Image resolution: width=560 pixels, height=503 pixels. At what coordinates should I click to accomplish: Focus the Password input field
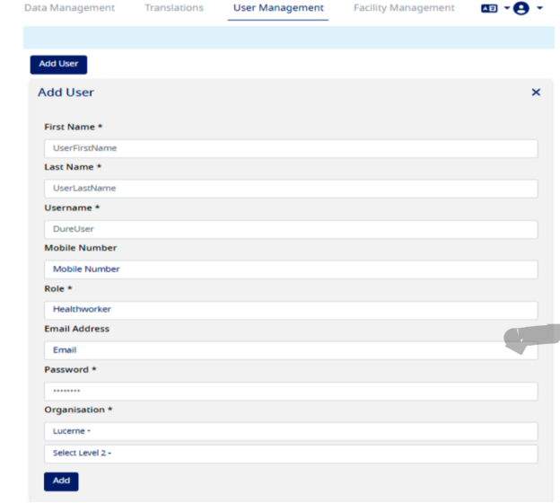click(291, 391)
